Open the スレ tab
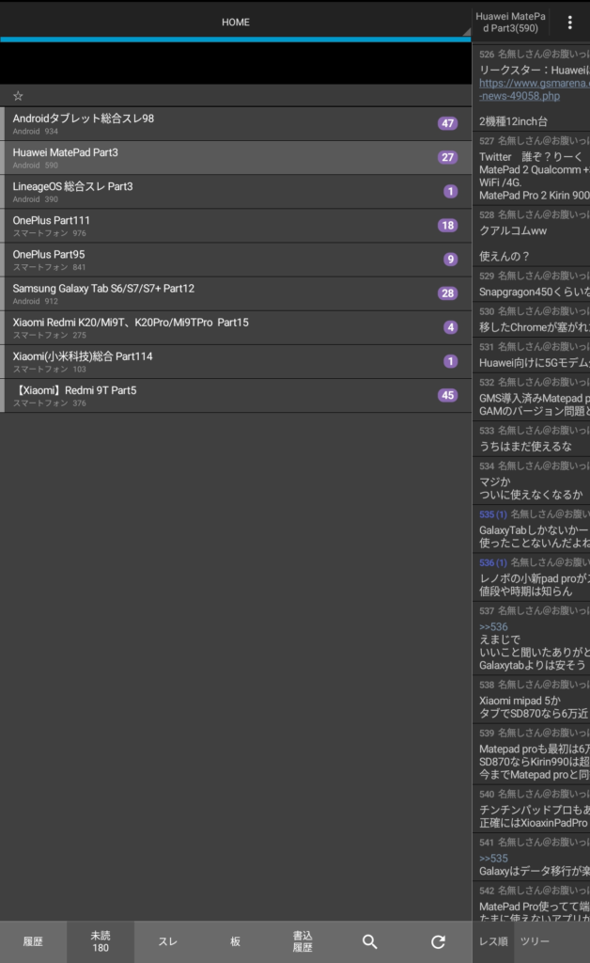Screen dimensions: 590x963 (x=167, y=941)
